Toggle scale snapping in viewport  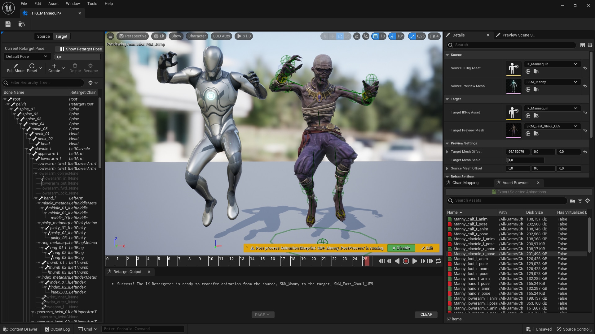(x=412, y=36)
